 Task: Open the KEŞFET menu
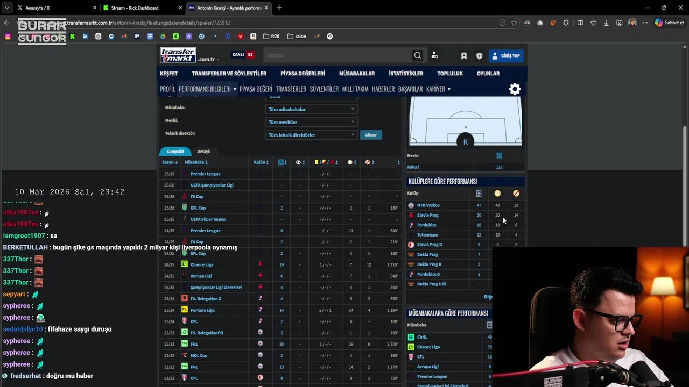coord(168,74)
